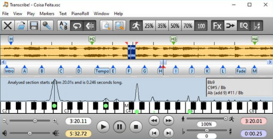Open the File menu
This screenshot has width=273, height=139.
point(5,14)
